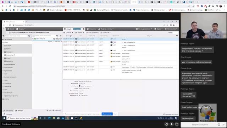
Task: Open the list view icon in agents panel
Action: [x=61, y=36]
